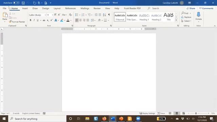Click the Replace button

click(x=186, y=17)
